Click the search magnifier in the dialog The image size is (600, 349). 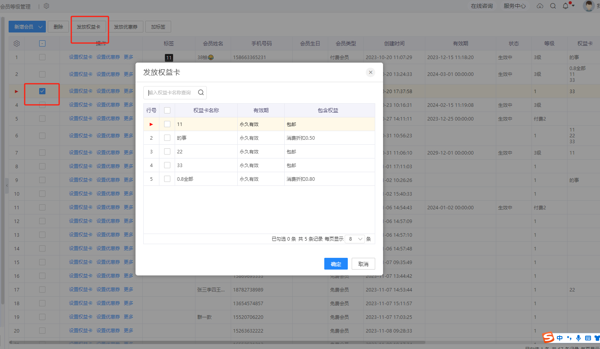tap(201, 93)
